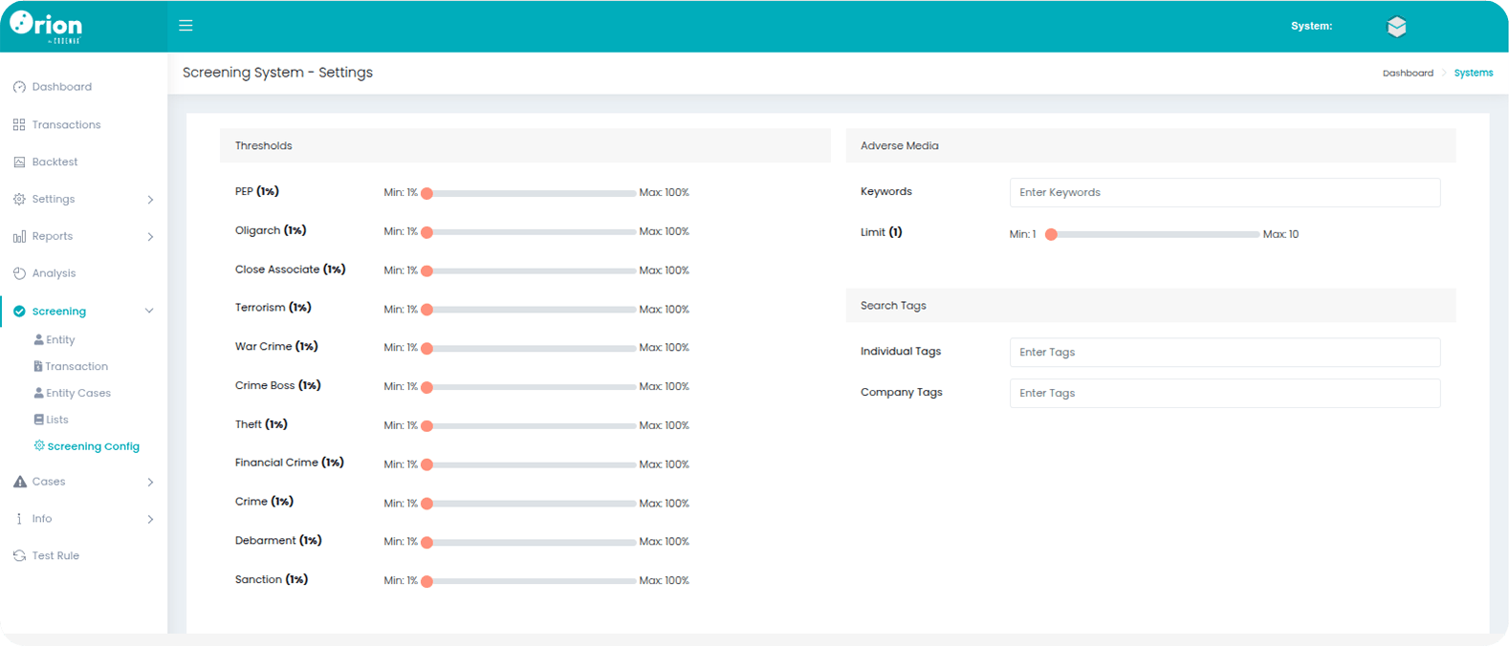This screenshot has width=1509, height=647.
Task: Open Entity Cases under Screening
Action: pos(77,393)
